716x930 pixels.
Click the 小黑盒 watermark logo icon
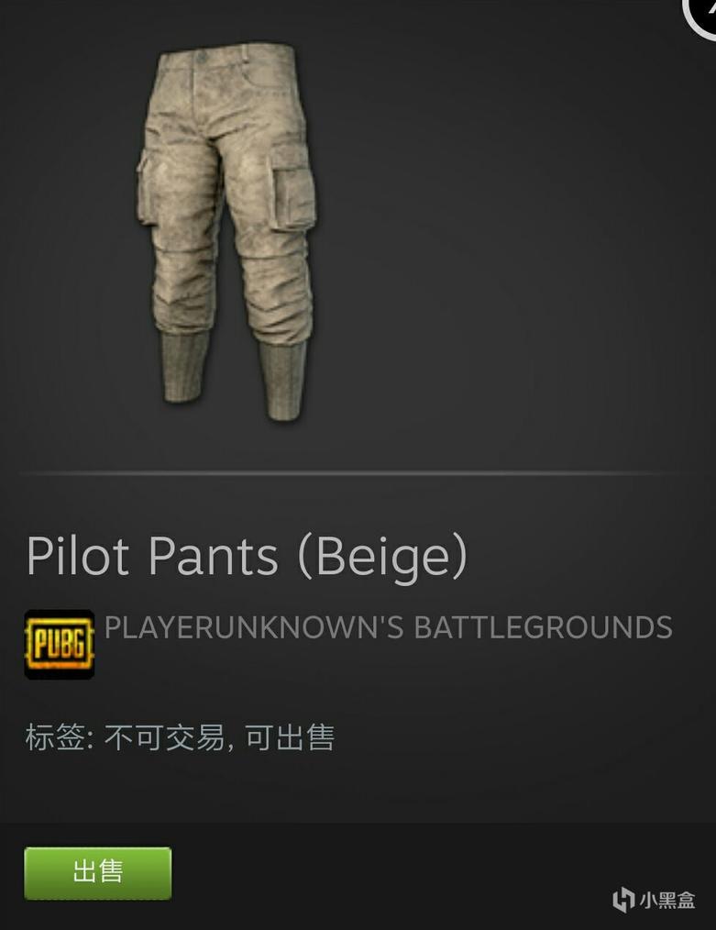click(x=623, y=899)
